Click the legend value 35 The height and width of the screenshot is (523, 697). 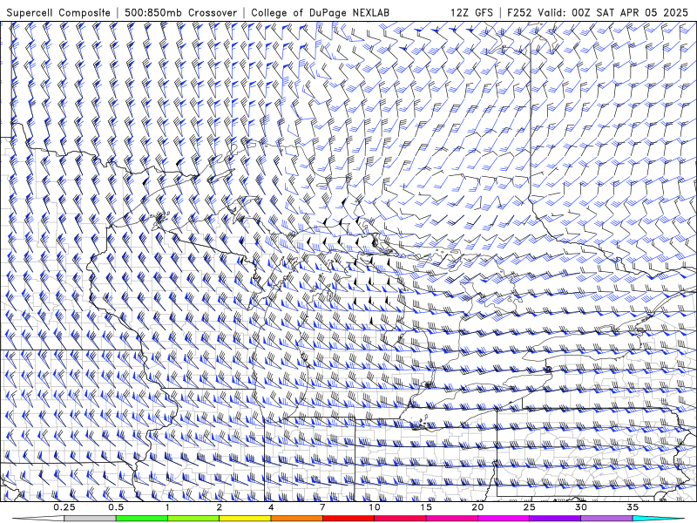[x=633, y=507]
